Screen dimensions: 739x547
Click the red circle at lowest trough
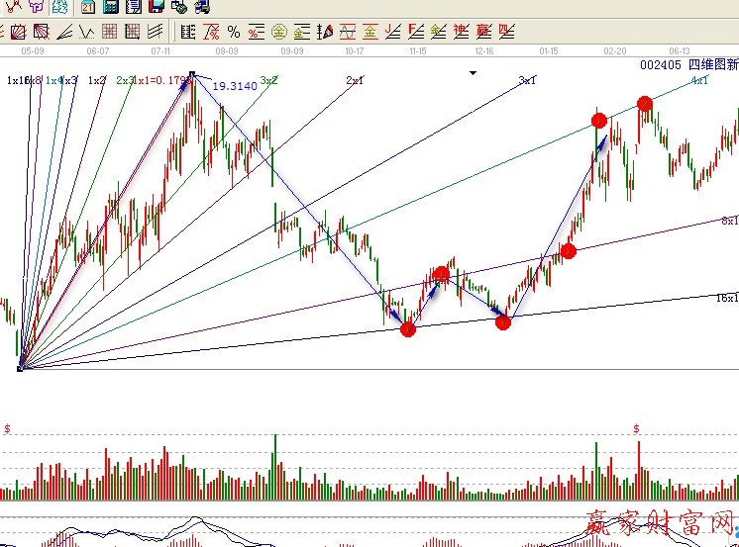[x=408, y=329]
